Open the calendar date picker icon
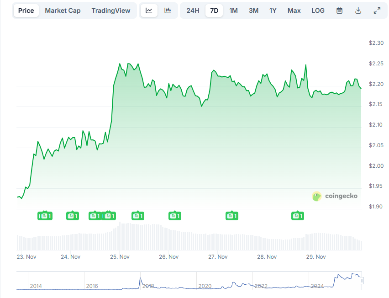The width and height of the screenshot is (389, 298). (x=339, y=10)
